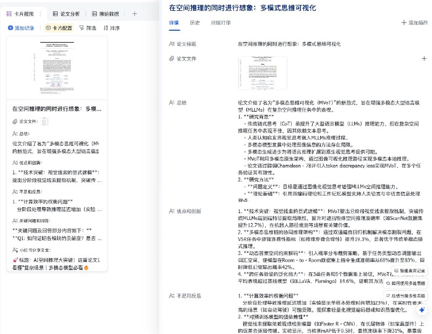The width and height of the screenshot is (432, 334).
Task: Click the card's 优点和创新 label
Action: click(x=28, y=163)
